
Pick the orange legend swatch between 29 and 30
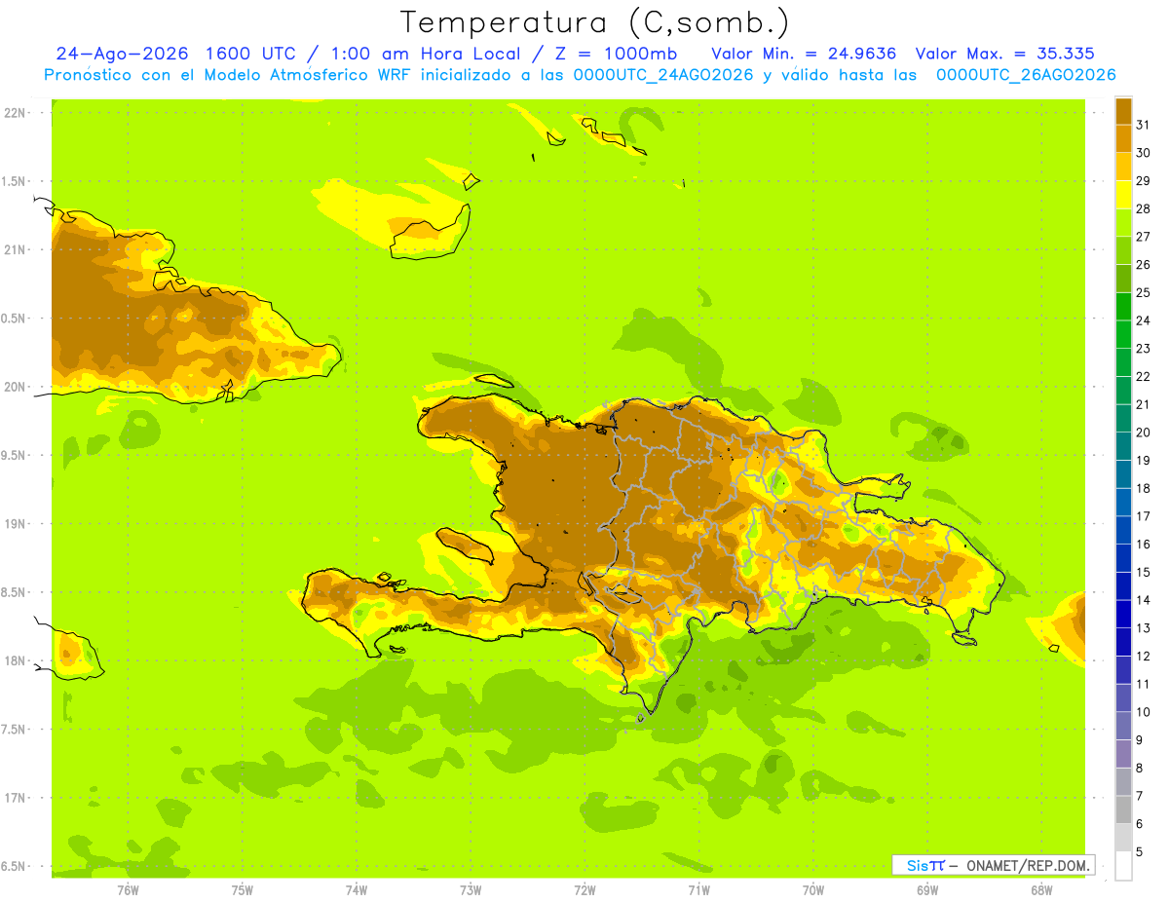(1123, 167)
